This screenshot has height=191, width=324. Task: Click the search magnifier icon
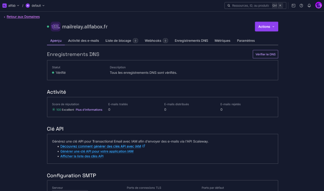(229, 6)
